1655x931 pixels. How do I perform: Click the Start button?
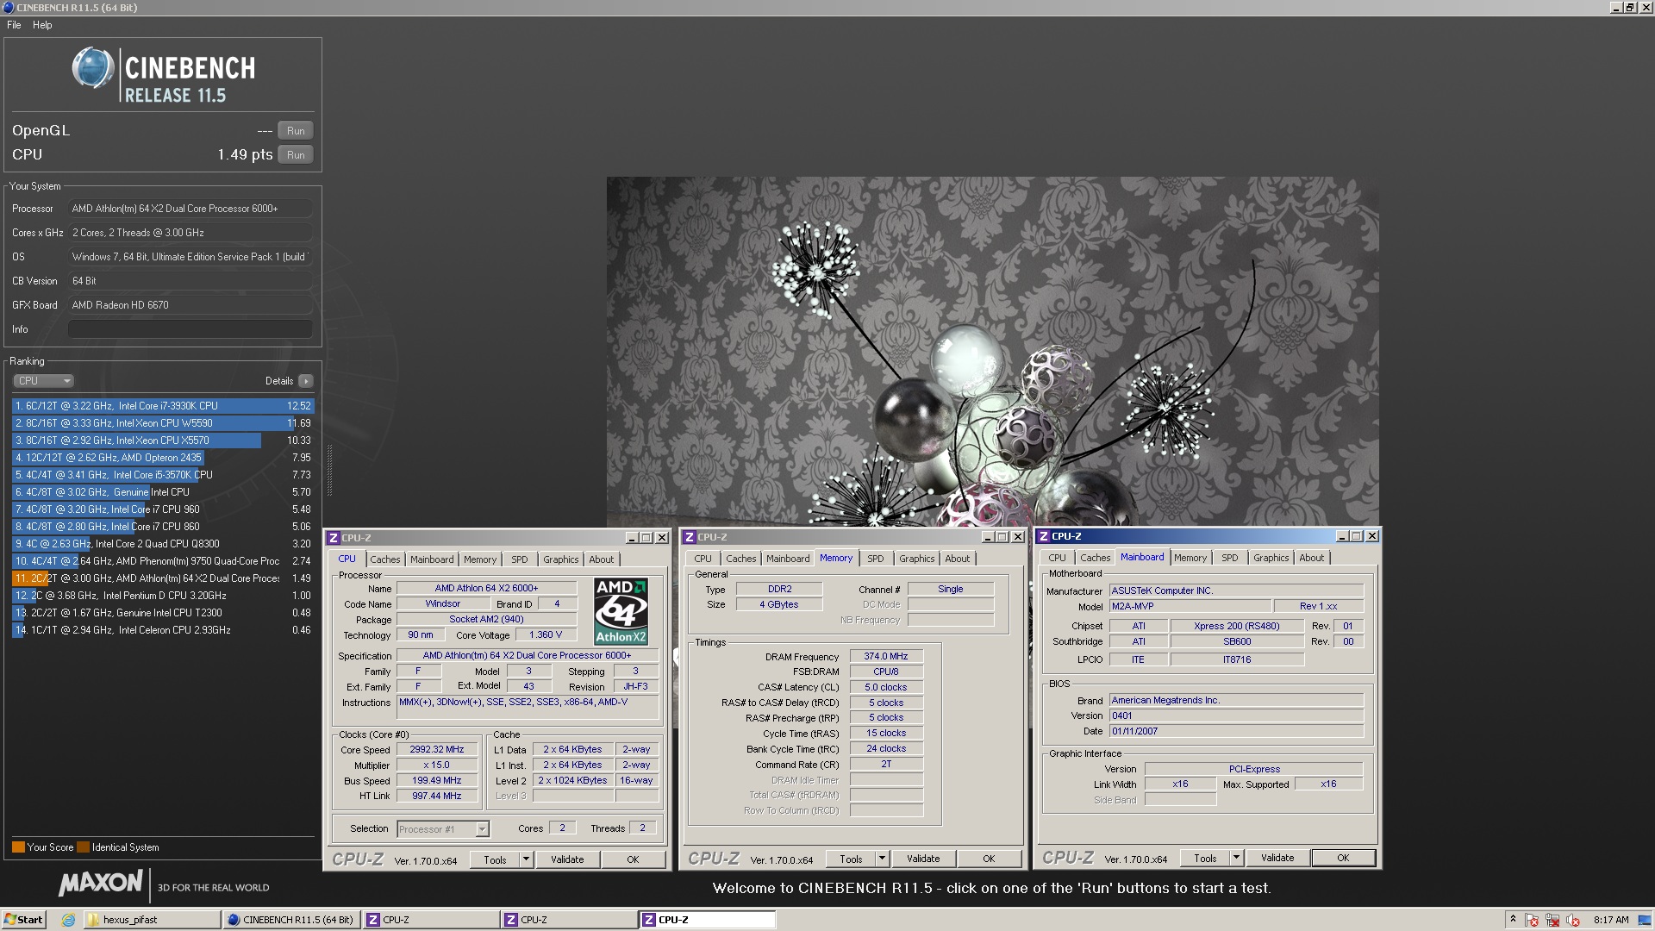[x=23, y=920]
